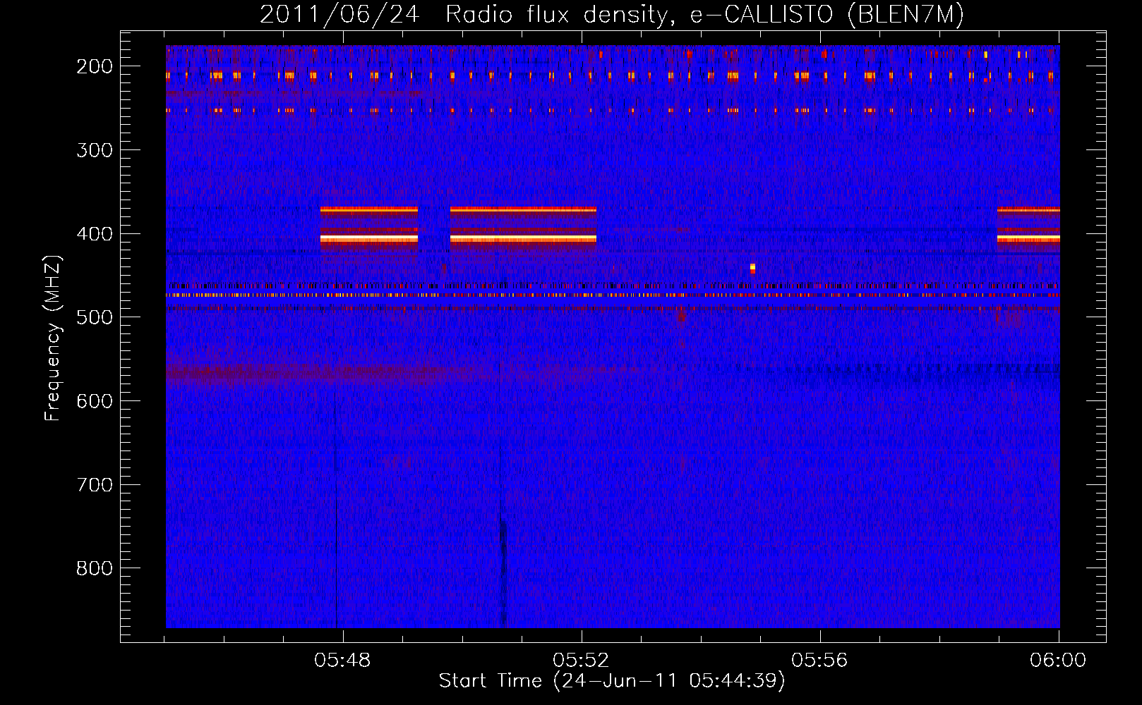Click the 500 frequency tick label
This screenshot has height=705, width=1142.
[x=95, y=317]
